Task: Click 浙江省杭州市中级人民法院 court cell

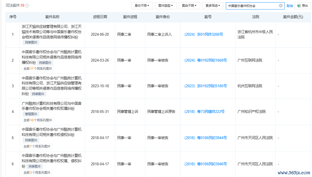Action: point(255,34)
